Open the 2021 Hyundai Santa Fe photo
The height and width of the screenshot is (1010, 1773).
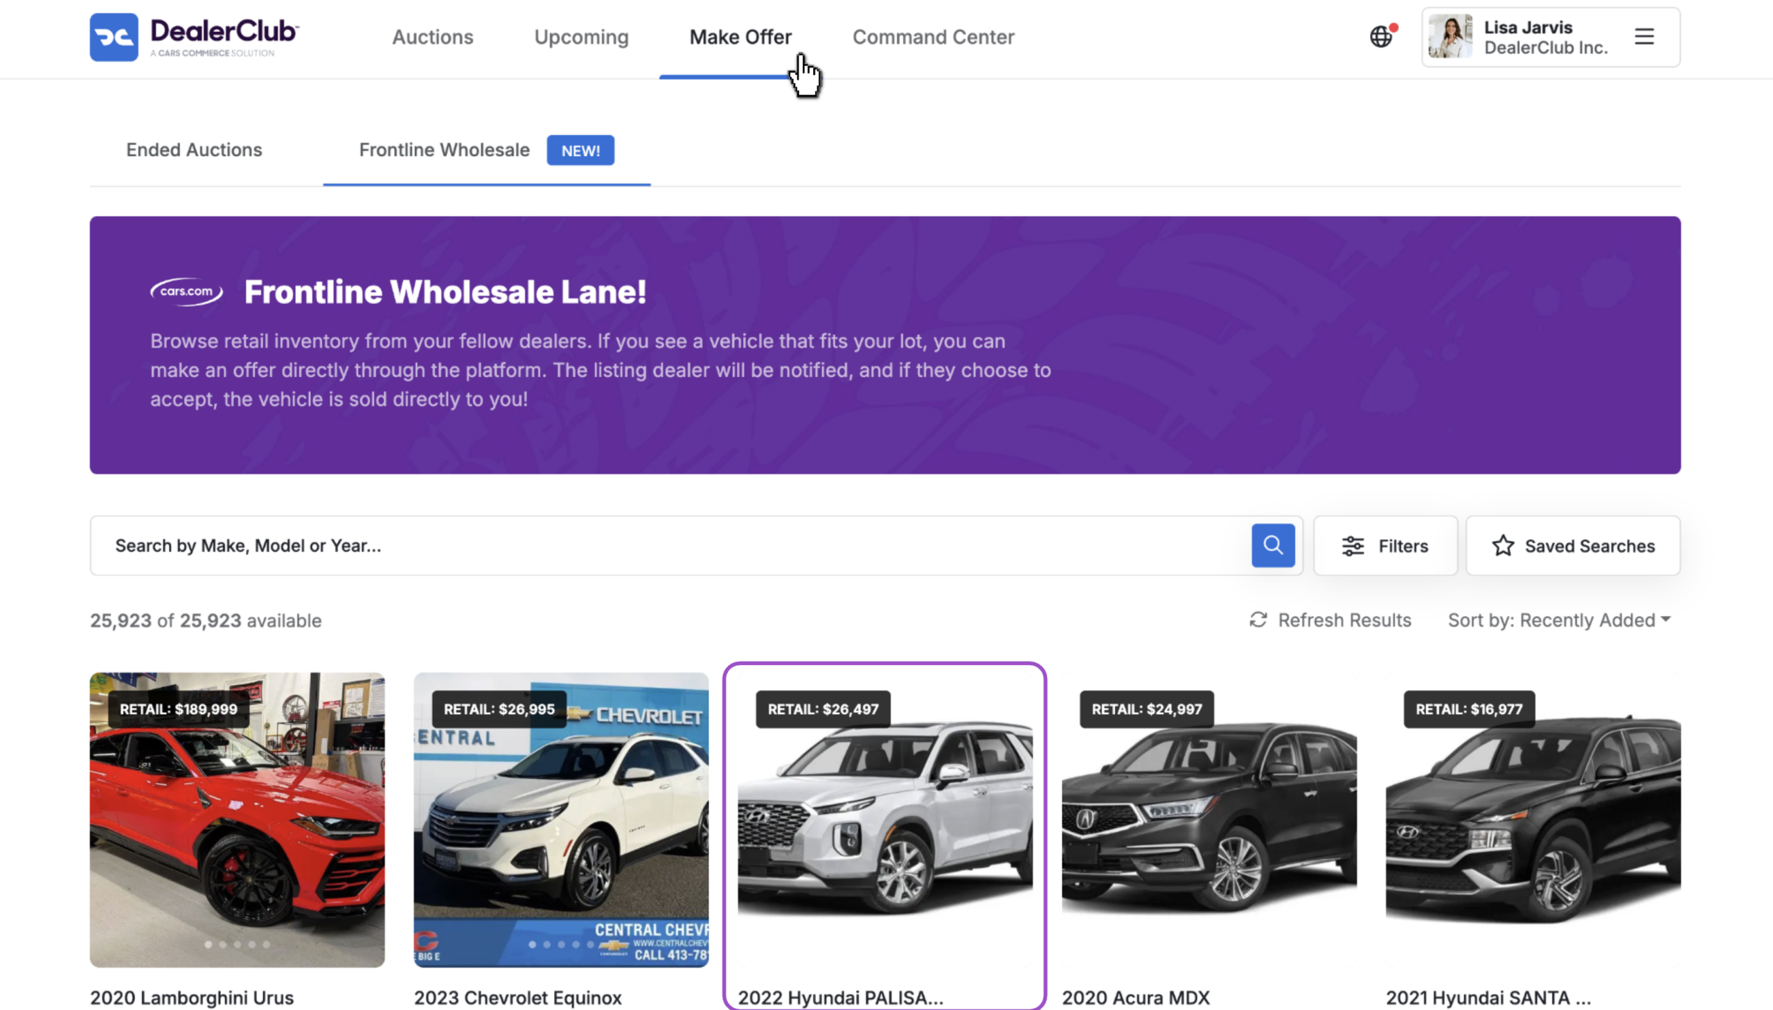pos(1533,820)
